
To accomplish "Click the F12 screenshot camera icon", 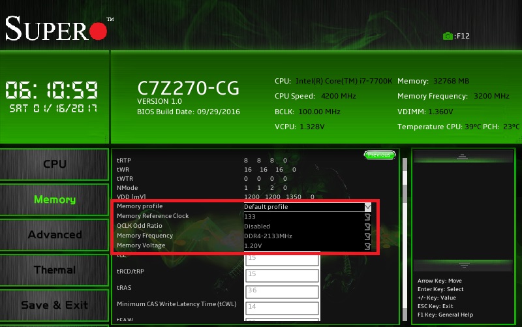I will click(448, 36).
